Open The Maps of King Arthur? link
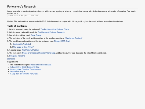145x109 pixels. pos(23,47)
